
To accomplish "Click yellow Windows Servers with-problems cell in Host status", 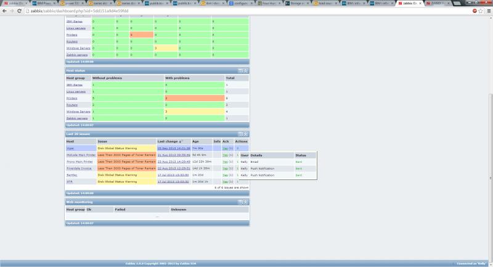I will [x=194, y=112].
